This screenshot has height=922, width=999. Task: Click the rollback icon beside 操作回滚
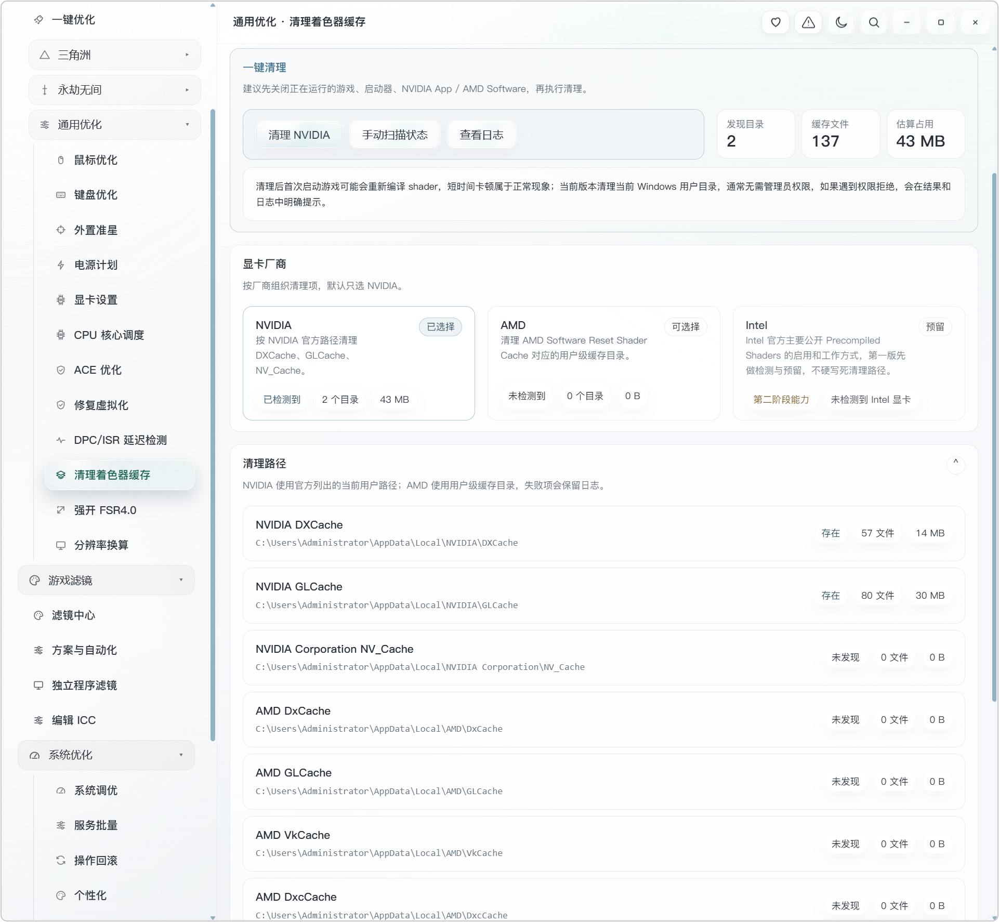tap(61, 861)
